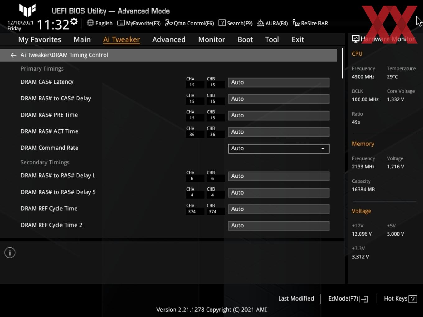The image size is (423, 317).
Task: Click the Primary Timings heading
Action: pos(42,68)
